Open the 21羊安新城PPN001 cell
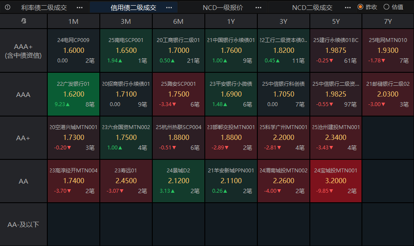414x246 pixels. pos(231,181)
